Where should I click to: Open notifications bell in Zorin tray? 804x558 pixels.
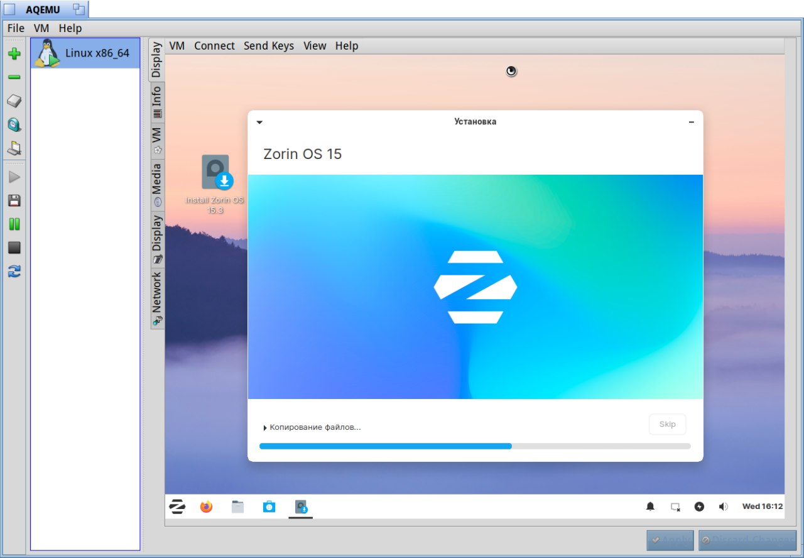click(650, 506)
